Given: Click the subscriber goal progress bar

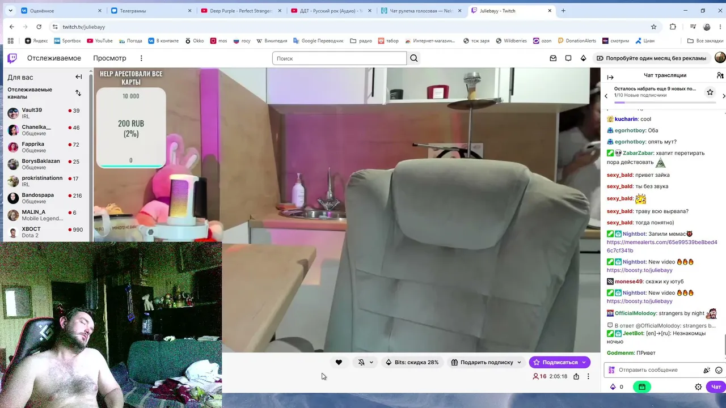Looking at the screenshot, I should click(x=664, y=102).
